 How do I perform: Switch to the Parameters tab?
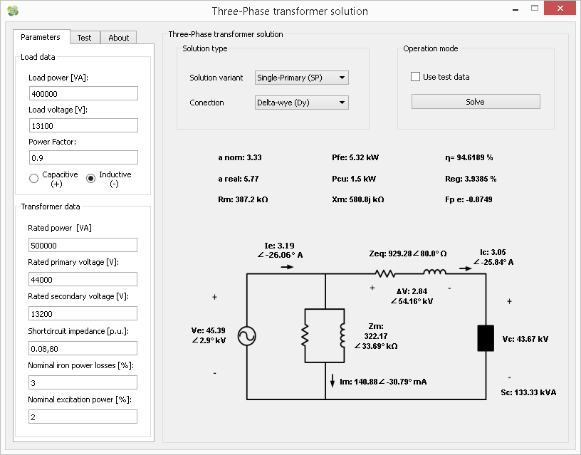[41, 37]
